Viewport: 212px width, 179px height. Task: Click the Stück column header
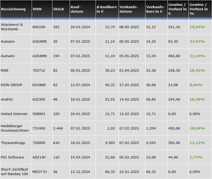59,9
